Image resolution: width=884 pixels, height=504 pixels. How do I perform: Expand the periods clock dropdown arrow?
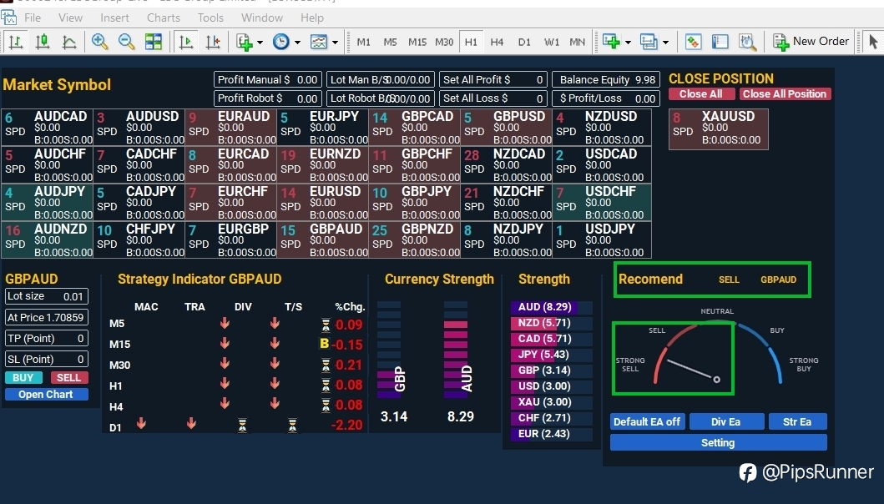pyautogui.click(x=297, y=43)
